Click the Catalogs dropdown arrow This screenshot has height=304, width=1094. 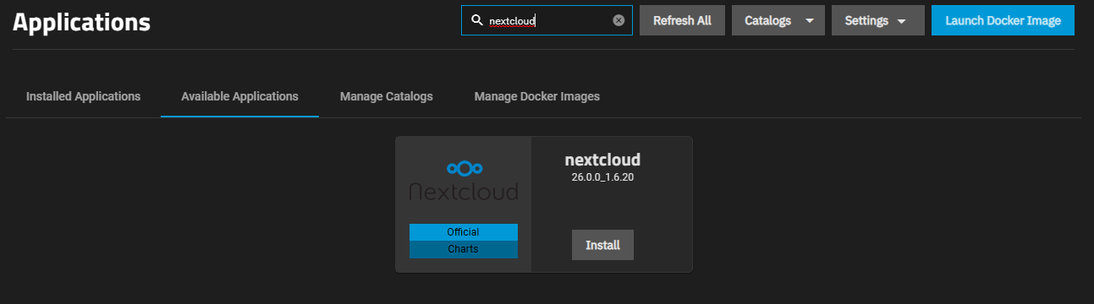[810, 21]
